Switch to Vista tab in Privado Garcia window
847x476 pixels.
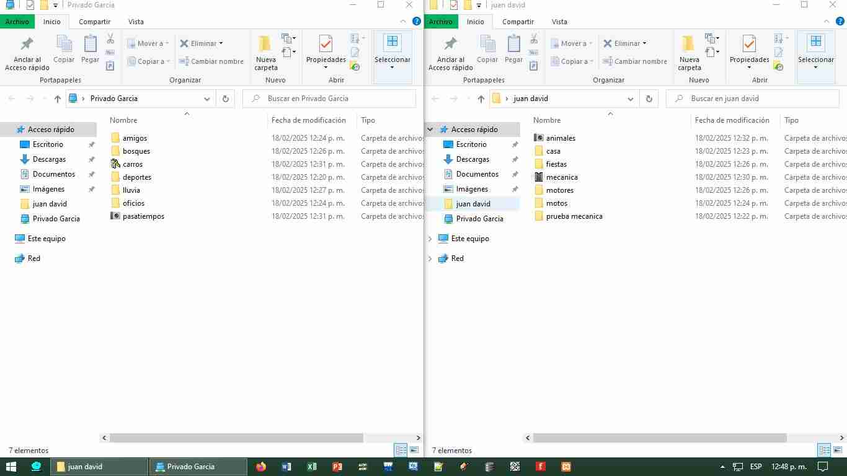(136, 22)
